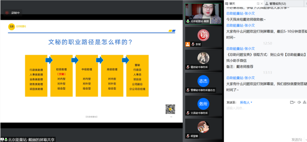Click the orange host icon beside 彭斌
Viewport: 307px width, 142px height.
pos(188,44)
